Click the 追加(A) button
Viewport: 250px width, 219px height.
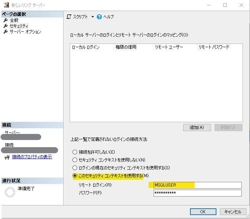click(x=197, y=128)
